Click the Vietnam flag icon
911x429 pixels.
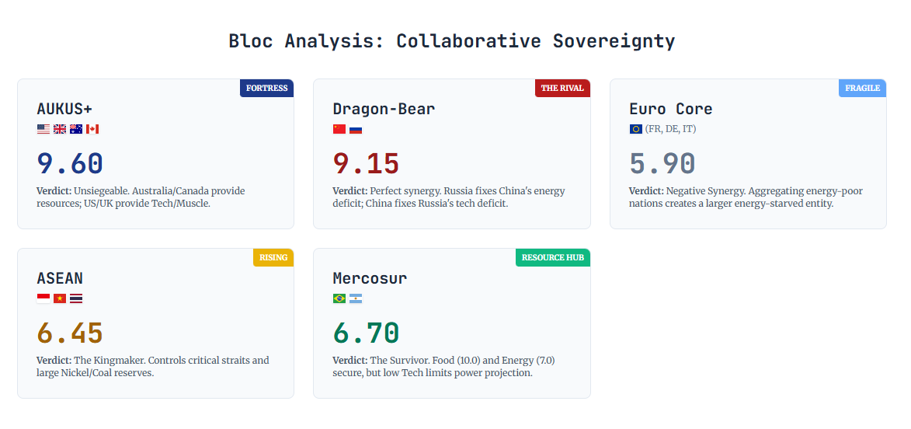[x=60, y=298]
